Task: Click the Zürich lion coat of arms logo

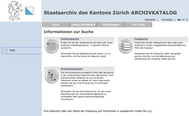Action: point(15,11)
